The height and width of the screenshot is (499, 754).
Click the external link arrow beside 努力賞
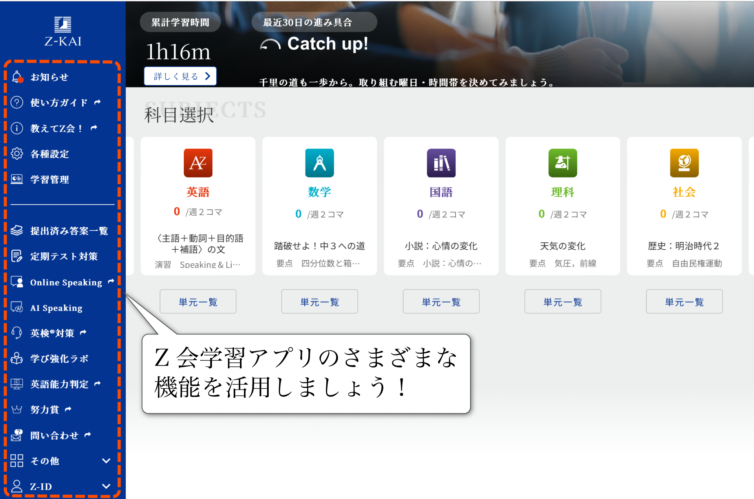coord(68,409)
